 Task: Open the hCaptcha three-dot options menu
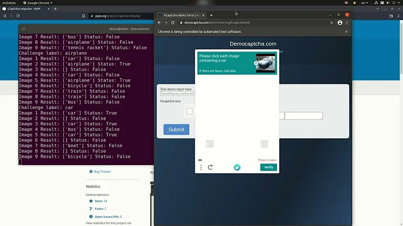(x=201, y=167)
